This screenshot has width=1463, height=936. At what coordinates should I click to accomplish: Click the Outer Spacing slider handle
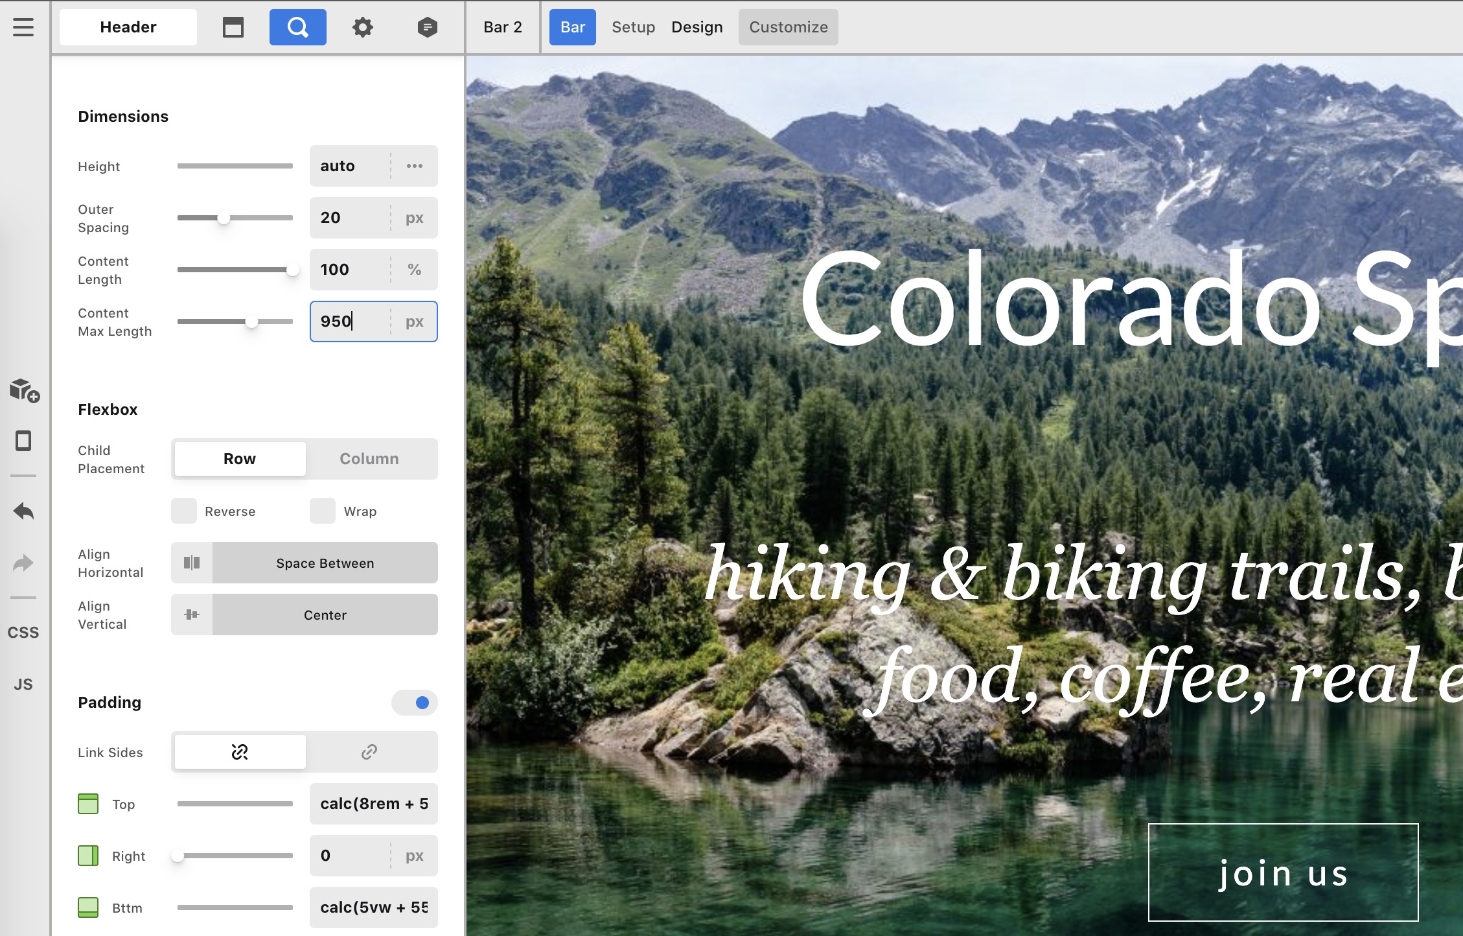tap(224, 218)
